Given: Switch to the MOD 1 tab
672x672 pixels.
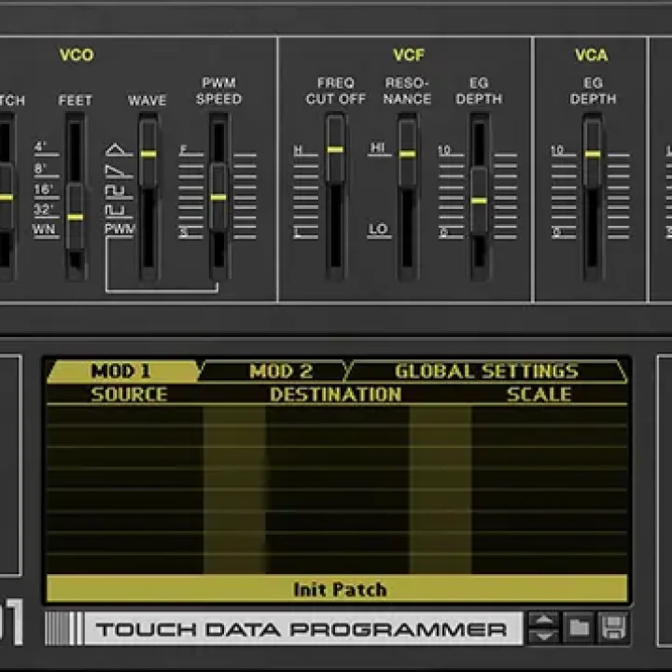Looking at the screenshot, I should (122, 371).
